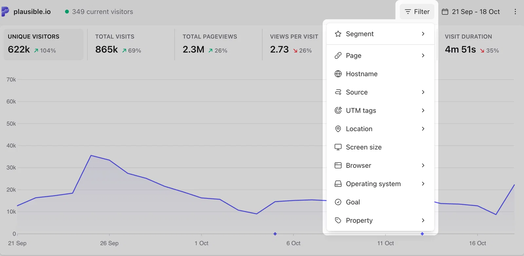This screenshot has width=524, height=256.
Task: Select the Total Pageviews metric card
Action: coord(218,44)
